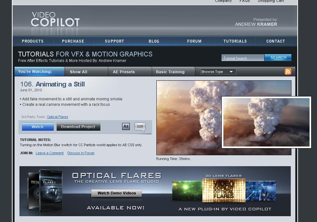This screenshot has height=222, width=317.
Task: Click the Available Now! banner text
Action: pos(116,208)
